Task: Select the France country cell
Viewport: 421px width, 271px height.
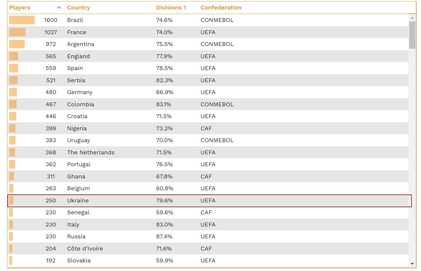Action: [77, 32]
